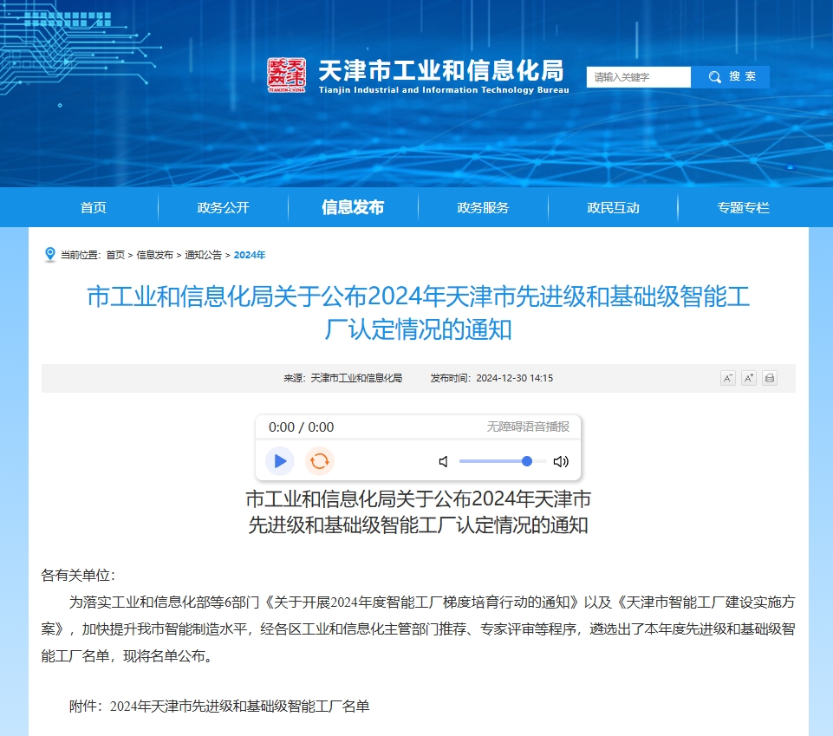
Task: Click the decrease font size icon
Action: pos(727,377)
